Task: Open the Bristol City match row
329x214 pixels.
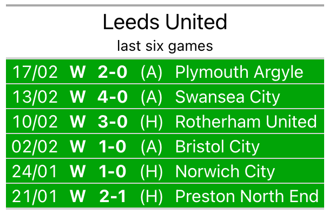Action: coord(165,146)
